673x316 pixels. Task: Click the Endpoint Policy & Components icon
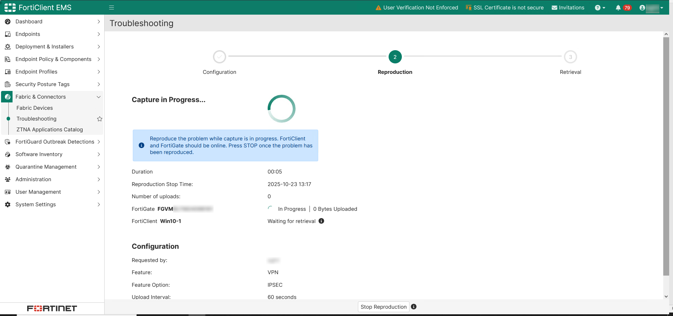(x=8, y=59)
